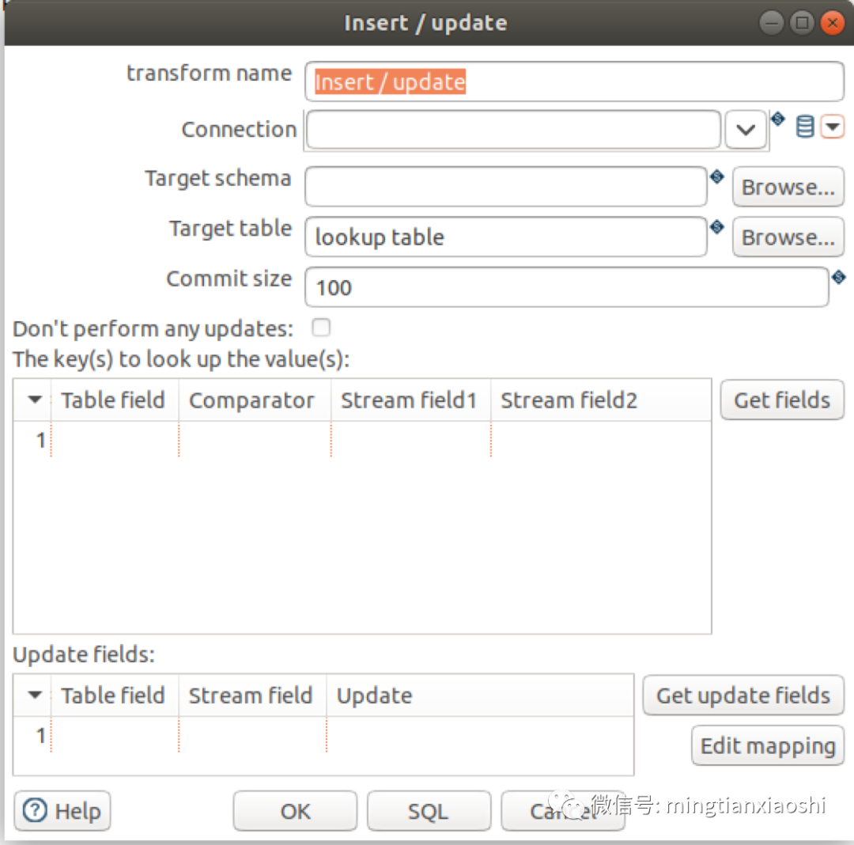Screen dimensions: 854x845
Task: Click the Stream field2 column header
Action: coord(569,400)
